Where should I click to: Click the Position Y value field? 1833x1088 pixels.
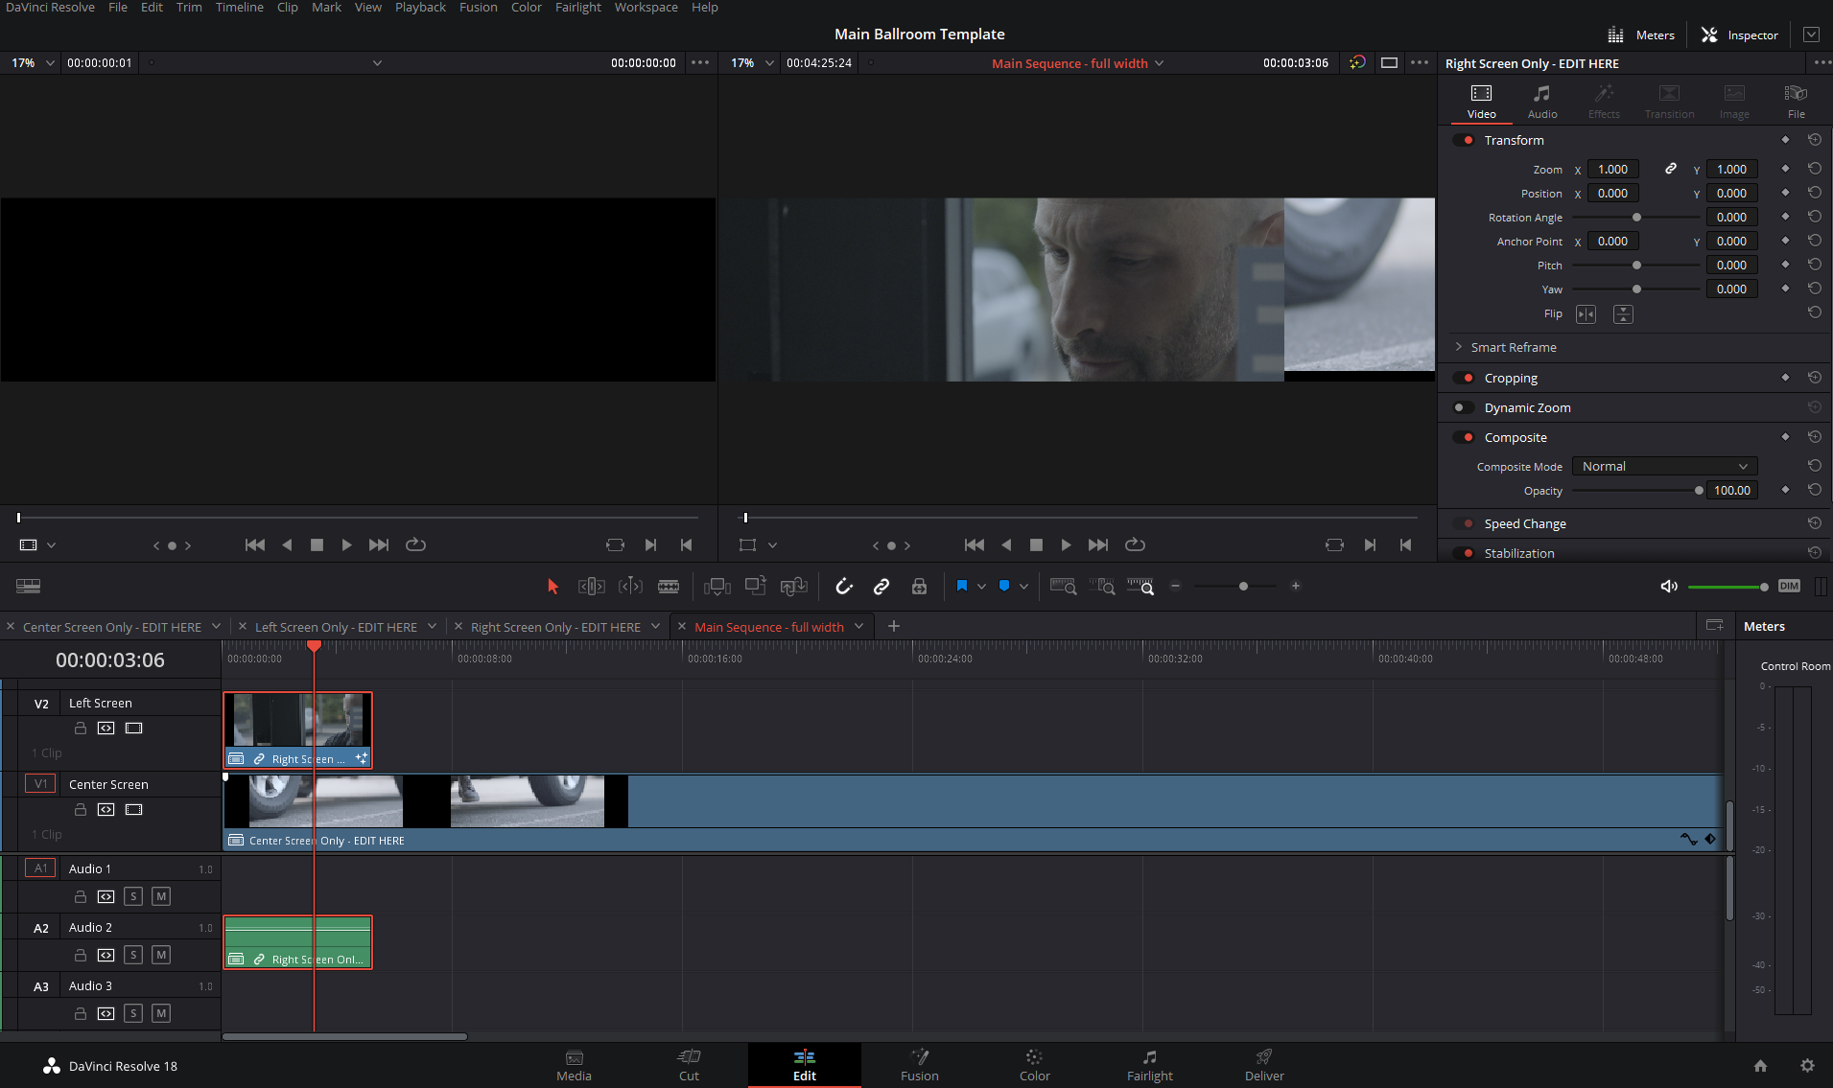[1731, 194]
